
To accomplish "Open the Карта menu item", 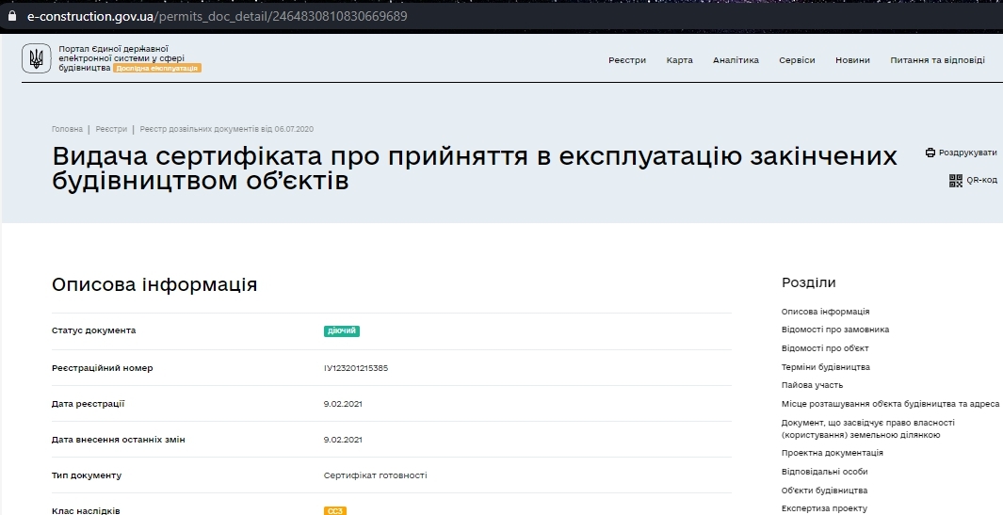I will 679,60.
